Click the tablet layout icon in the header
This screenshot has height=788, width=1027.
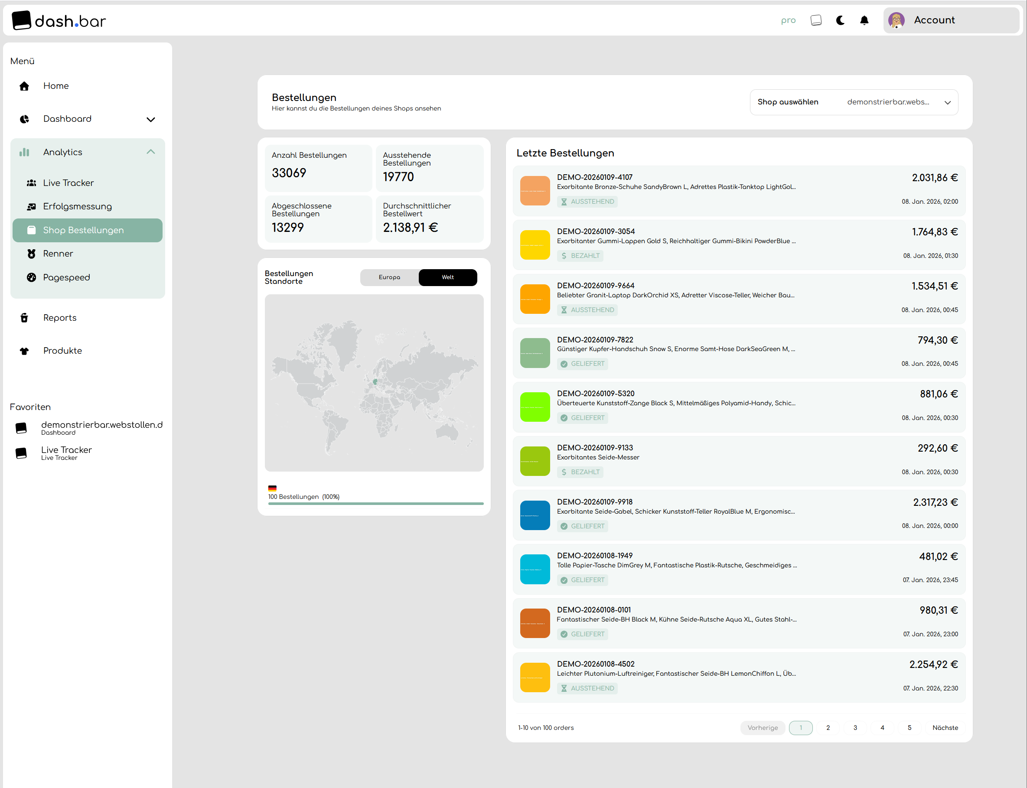tap(816, 20)
